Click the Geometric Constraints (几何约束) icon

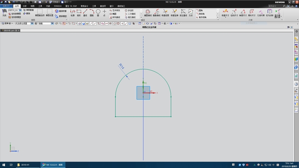pos(261,12)
